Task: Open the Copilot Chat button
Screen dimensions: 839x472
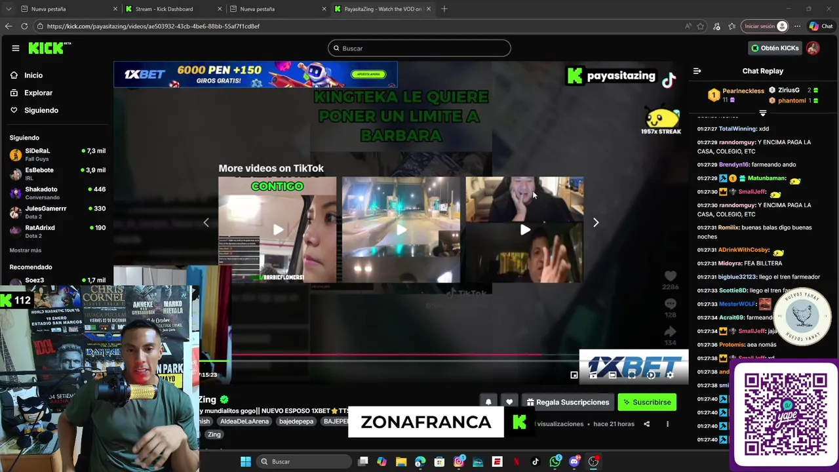Action: pyautogui.click(x=821, y=26)
